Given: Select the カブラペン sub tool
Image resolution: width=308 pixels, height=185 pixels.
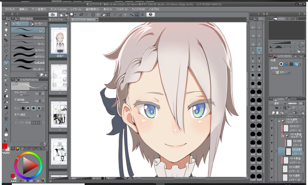Looking at the screenshot, I should pyautogui.click(x=28, y=49).
